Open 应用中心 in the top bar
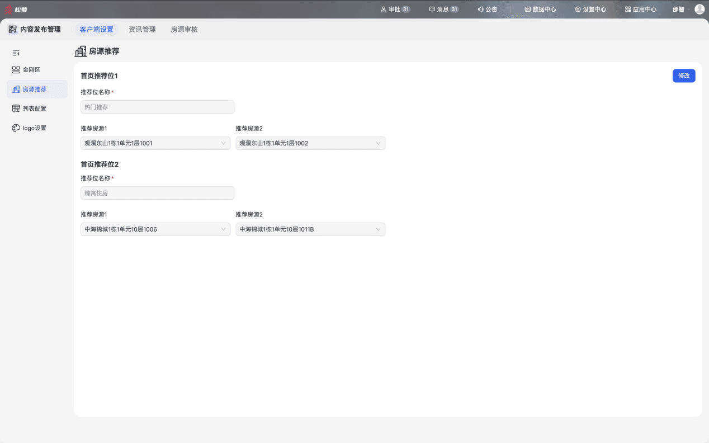The image size is (709, 443). tap(641, 10)
